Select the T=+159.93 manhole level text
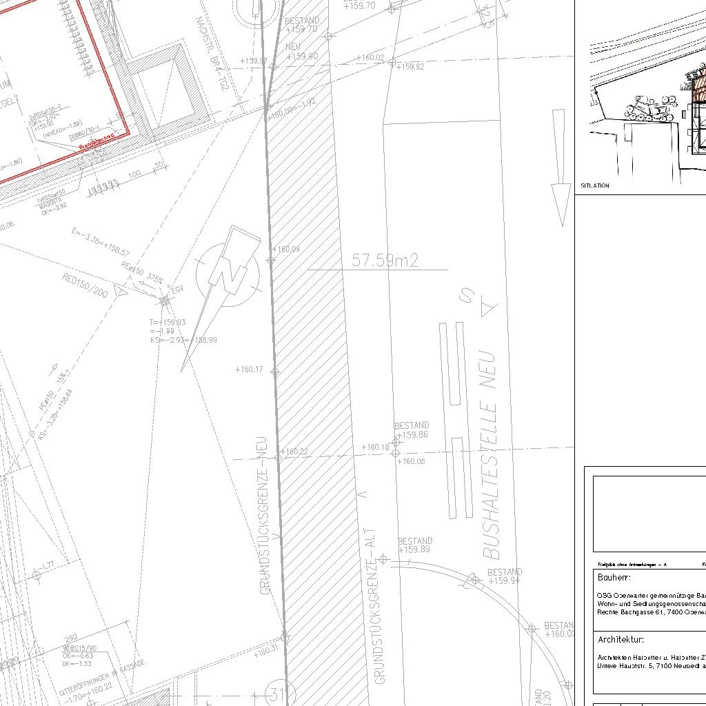 point(168,323)
